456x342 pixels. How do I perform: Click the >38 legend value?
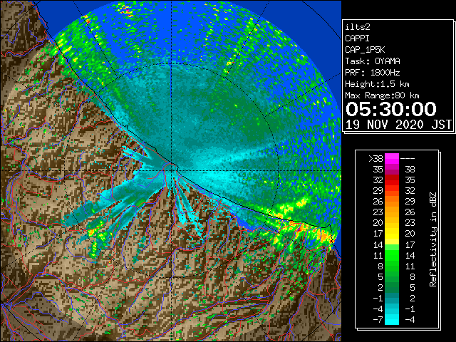point(375,159)
